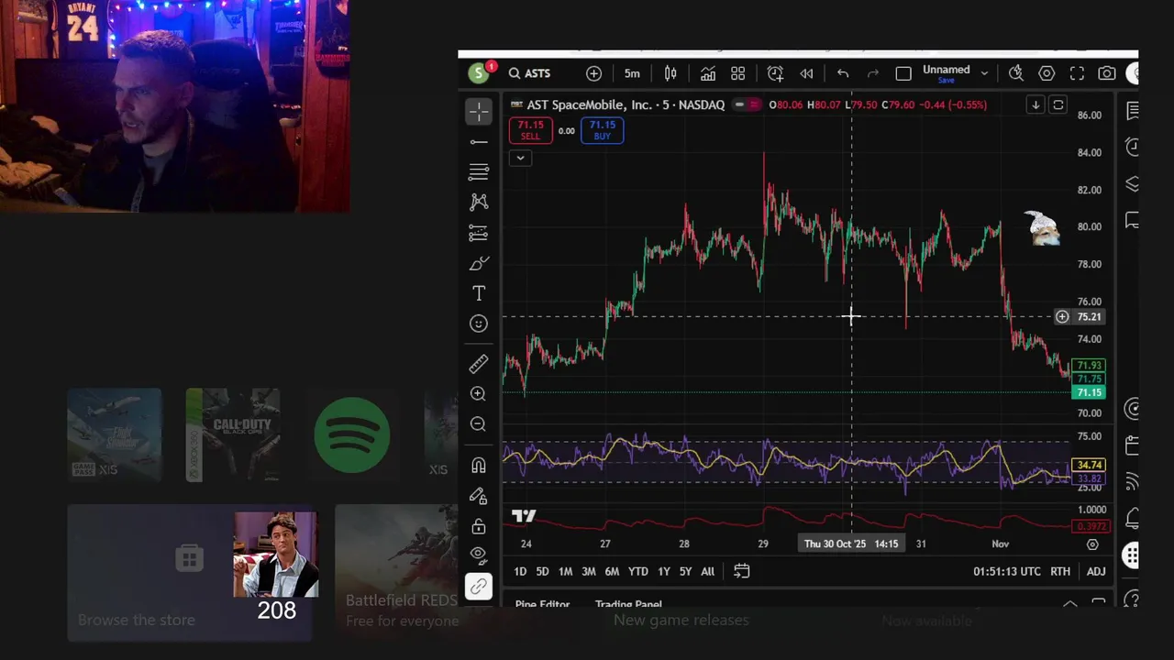Screen dimensions: 1174x660
Task: Open the Trading Panel tab
Action: pyautogui.click(x=628, y=605)
